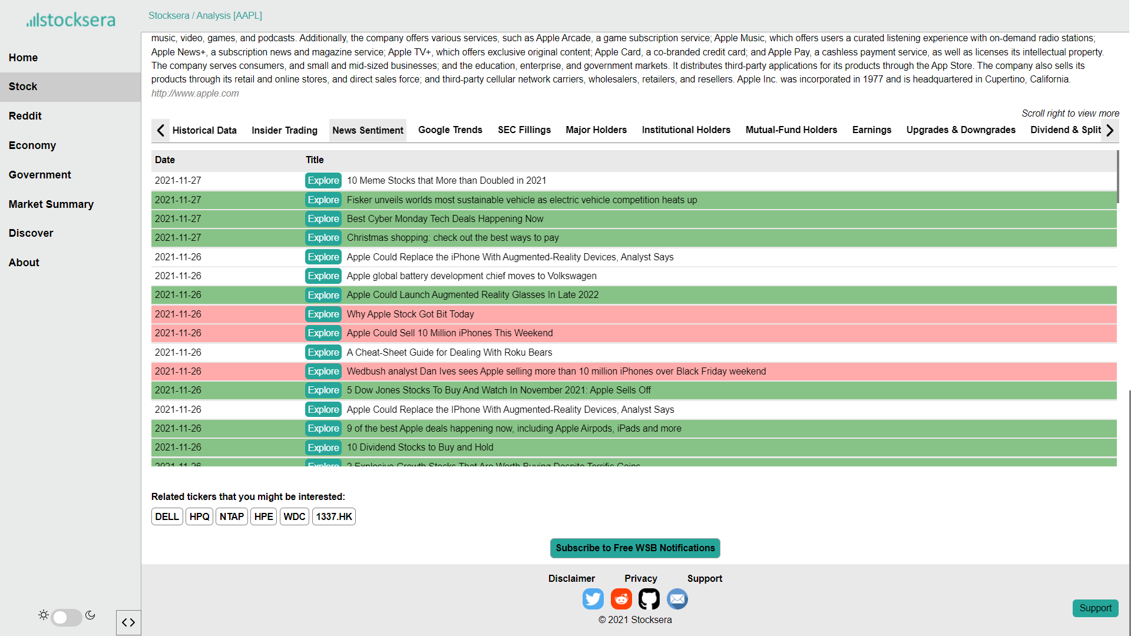Click the sun light-mode icon
Image resolution: width=1131 pixels, height=636 pixels.
(44, 615)
